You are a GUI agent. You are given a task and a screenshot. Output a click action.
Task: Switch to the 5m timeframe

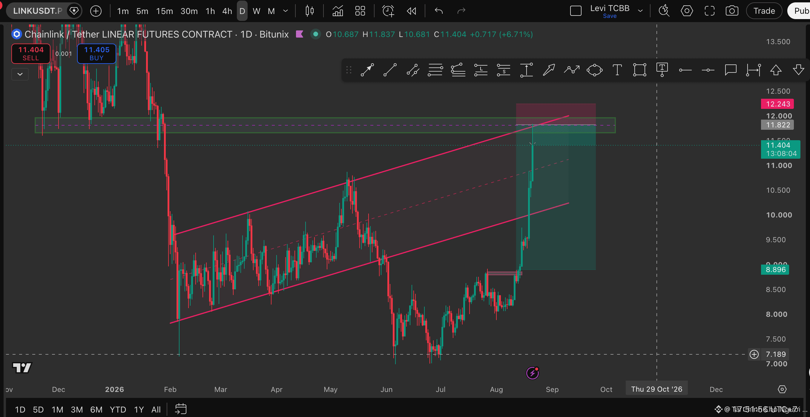pos(142,11)
